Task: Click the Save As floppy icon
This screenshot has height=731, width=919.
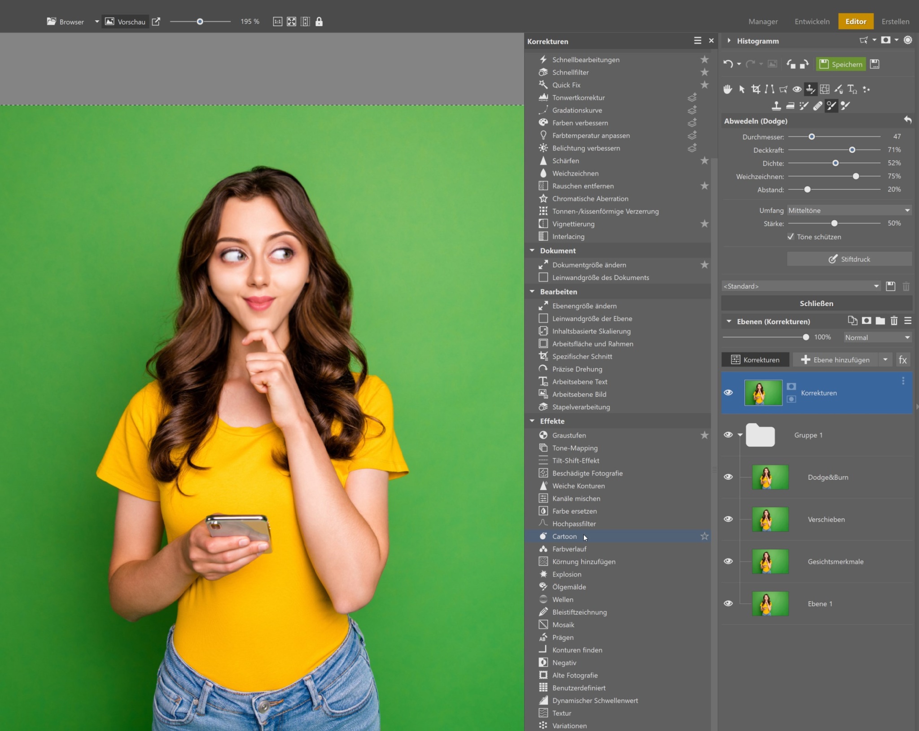Action: [875, 64]
